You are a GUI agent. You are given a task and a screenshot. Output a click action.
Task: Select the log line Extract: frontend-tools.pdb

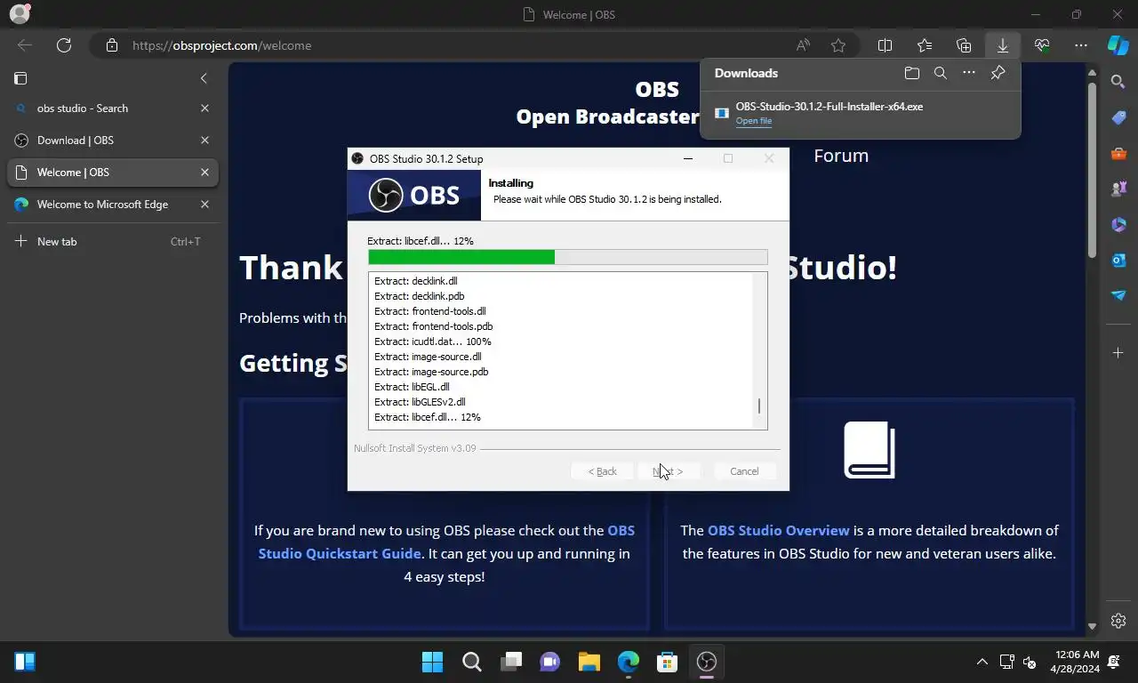[x=433, y=326]
